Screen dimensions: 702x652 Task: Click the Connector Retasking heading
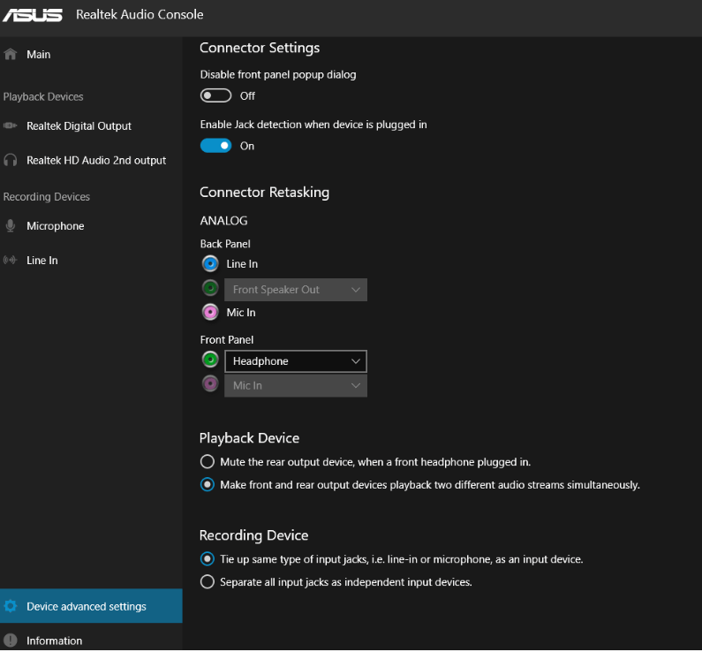264,192
